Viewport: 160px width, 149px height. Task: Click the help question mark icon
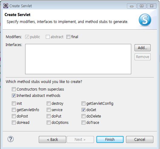(11, 139)
